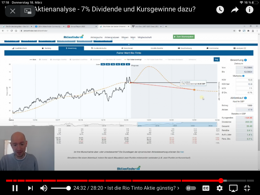Switch to 'Iron Ore' data browser tab
The image size is (260, 195).
coord(146,26)
